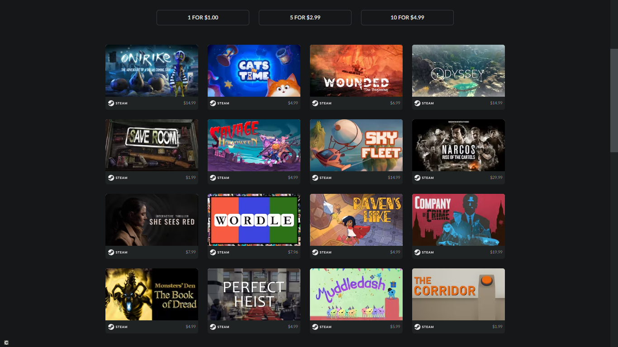Choose the Raven's Hike game image
618x347 pixels.
(356, 220)
